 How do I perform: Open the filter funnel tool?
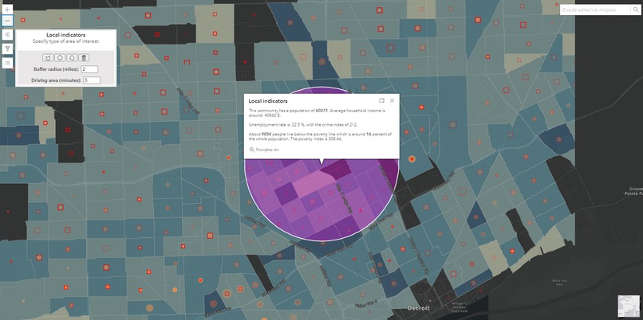(8, 49)
